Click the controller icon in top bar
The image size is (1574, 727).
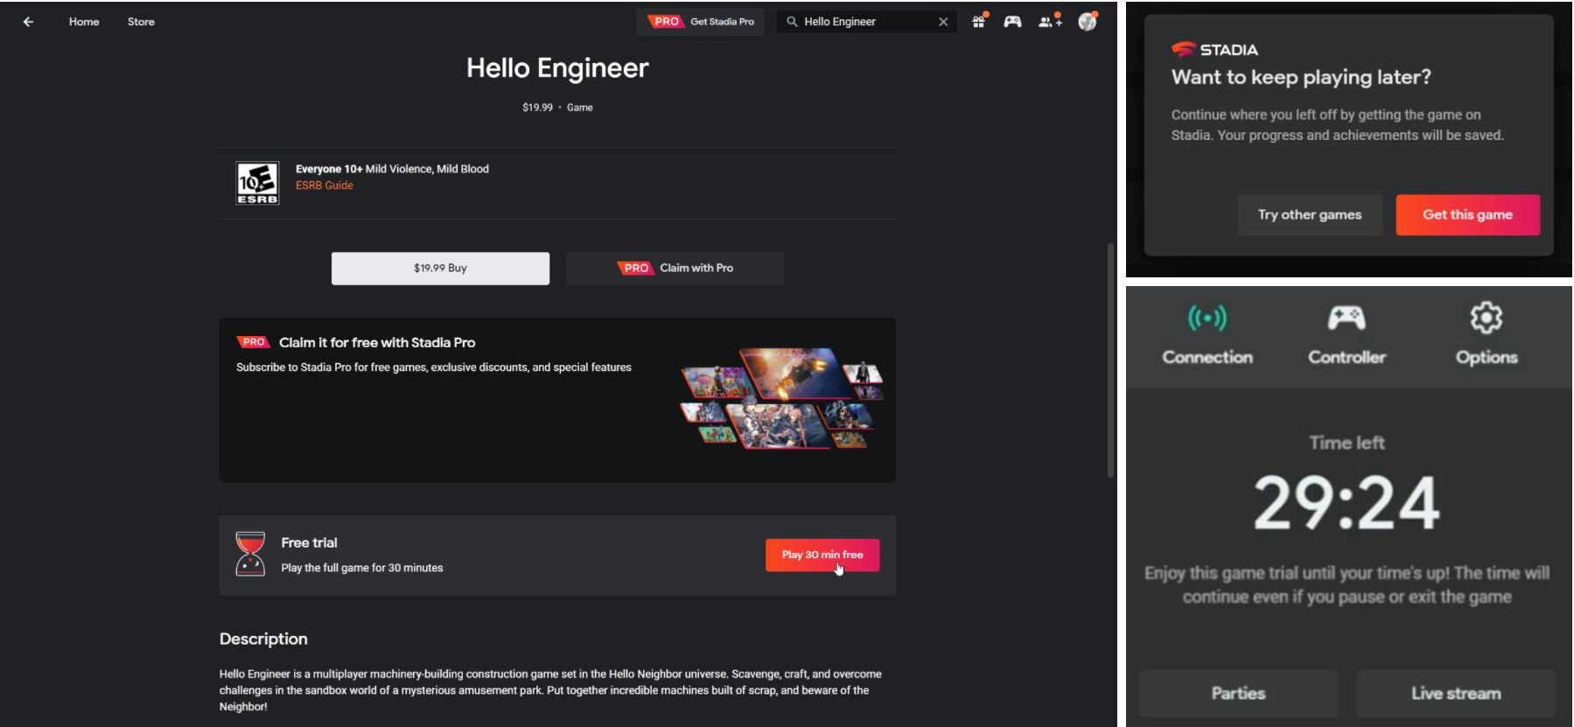click(1012, 22)
